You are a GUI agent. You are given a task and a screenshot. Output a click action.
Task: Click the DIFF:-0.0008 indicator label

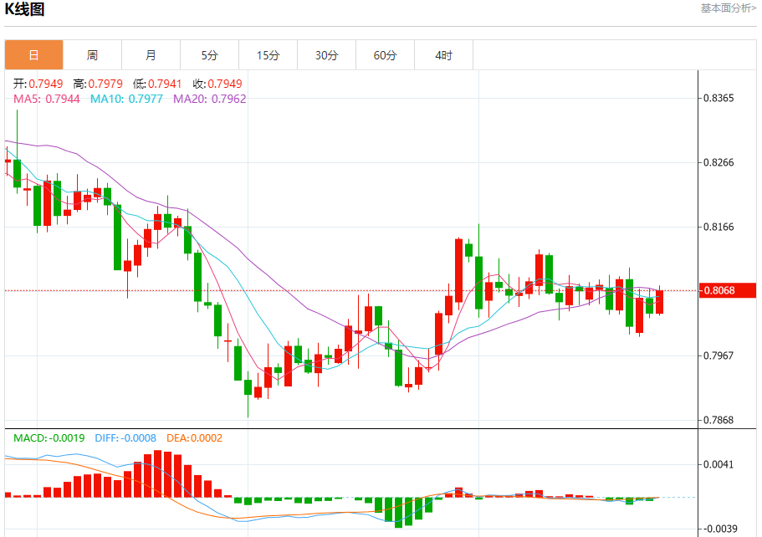tap(125, 437)
